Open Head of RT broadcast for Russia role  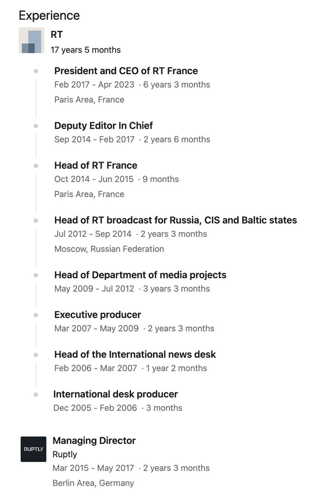(x=175, y=220)
